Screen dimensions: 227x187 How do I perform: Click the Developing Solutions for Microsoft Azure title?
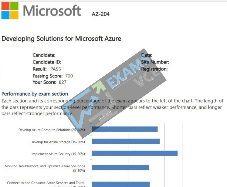coord(61,39)
